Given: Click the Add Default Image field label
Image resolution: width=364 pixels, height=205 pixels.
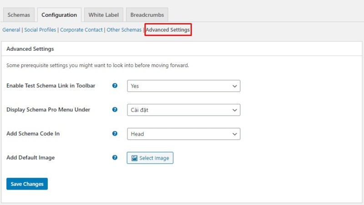Looking at the screenshot, I should pyautogui.click(x=30, y=158).
